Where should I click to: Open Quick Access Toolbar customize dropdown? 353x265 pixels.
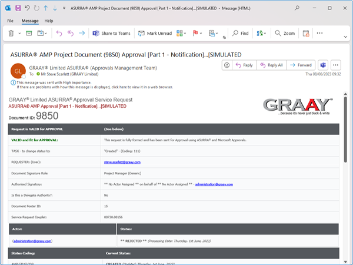[64, 8]
